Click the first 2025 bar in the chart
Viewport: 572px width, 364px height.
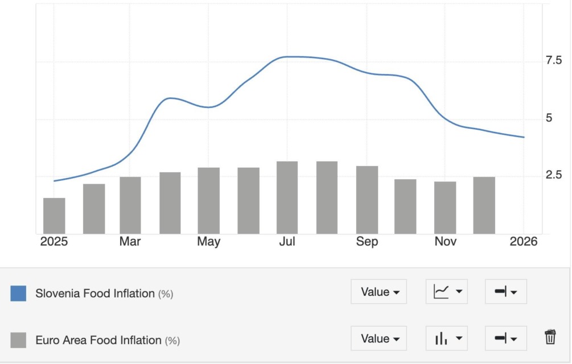[54, 216]
